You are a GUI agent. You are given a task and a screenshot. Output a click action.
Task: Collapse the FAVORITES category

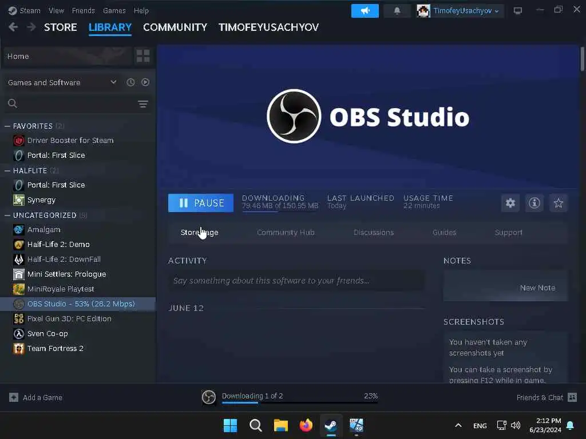7,126
